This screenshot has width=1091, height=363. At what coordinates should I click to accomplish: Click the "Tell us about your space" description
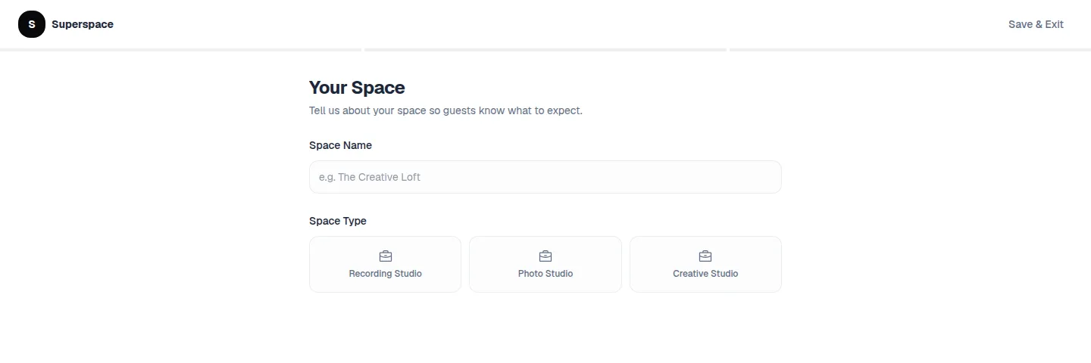pyautogui.click(x=445, y=110)
